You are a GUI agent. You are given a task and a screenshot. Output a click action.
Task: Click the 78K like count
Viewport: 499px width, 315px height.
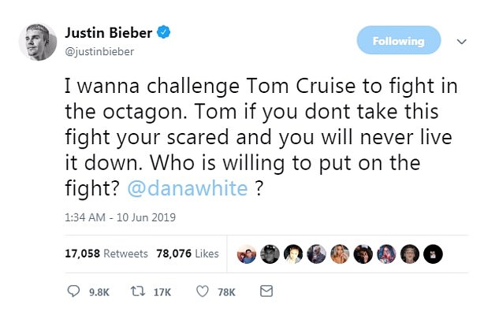pos(226,292)
